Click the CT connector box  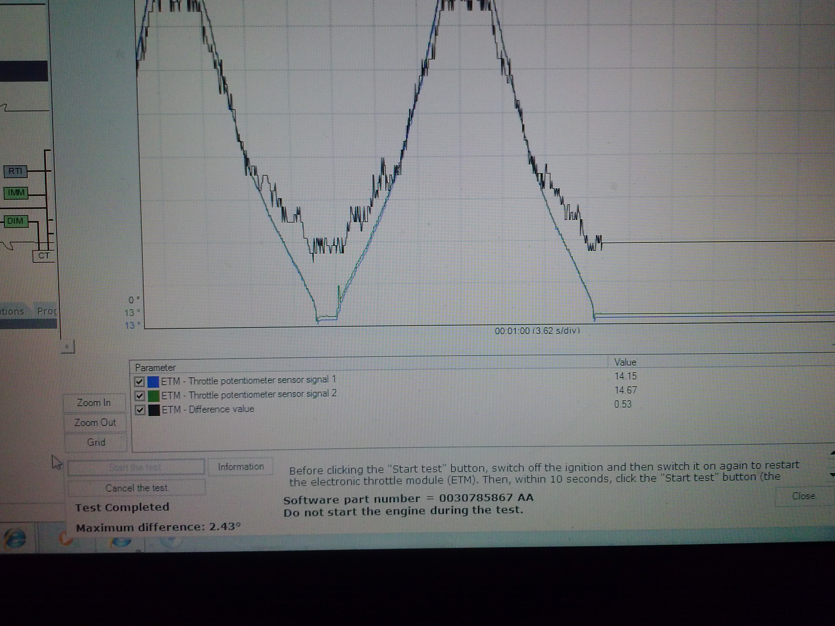point(43,256)
